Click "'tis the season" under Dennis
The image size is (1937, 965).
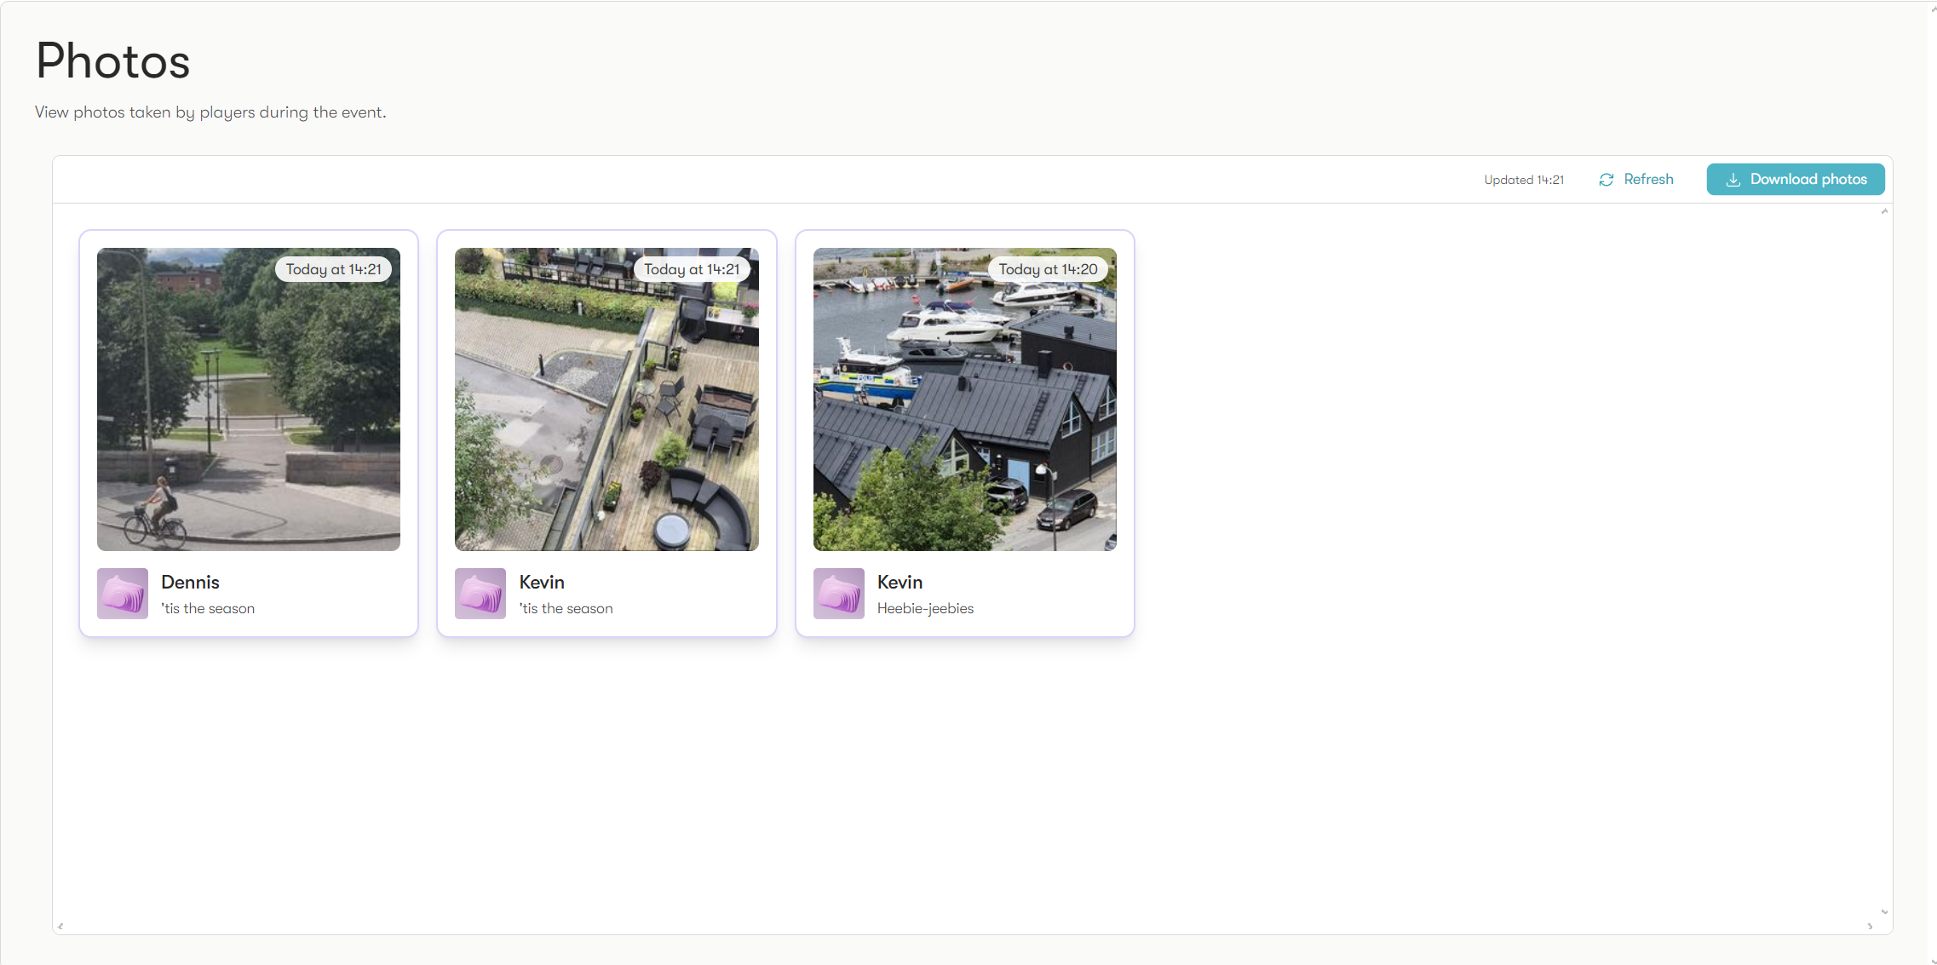tap(208, 608)
